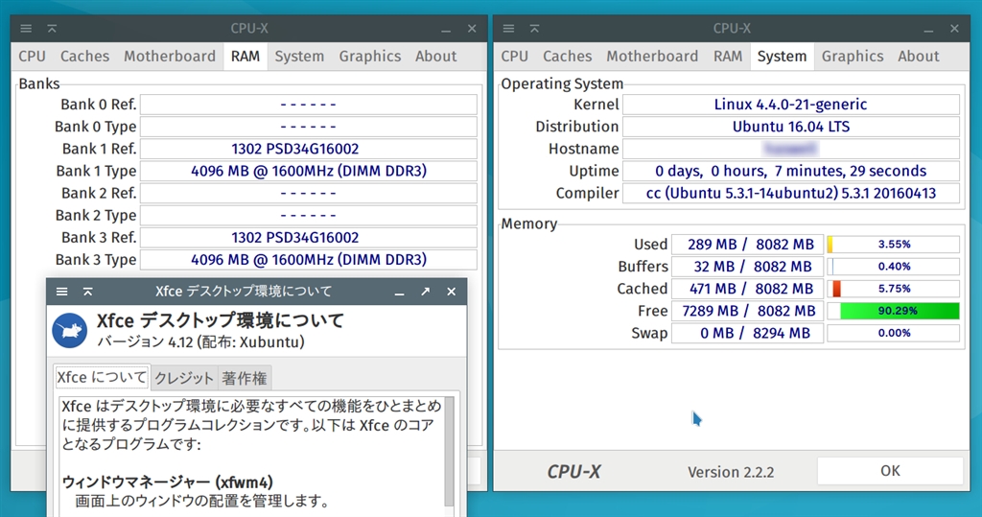The width and height of the screenshot is (982, 517).
Task: Open About tab in right CPU-X window
Action: [x=919, y=57]
